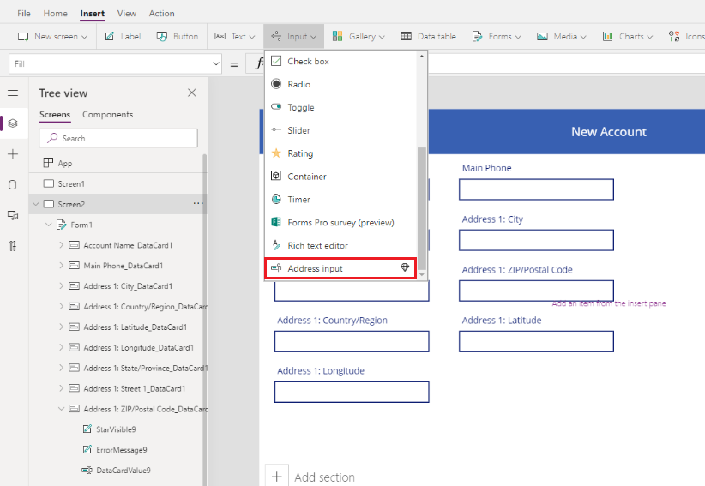Click the Input menu scrollbar up arrow
705x486 pixels.
[x=422, y=57]
